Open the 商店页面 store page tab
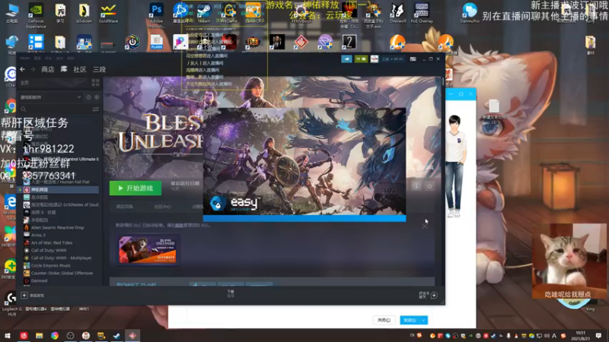The image size is (609, 342). (x=125, y=207)
